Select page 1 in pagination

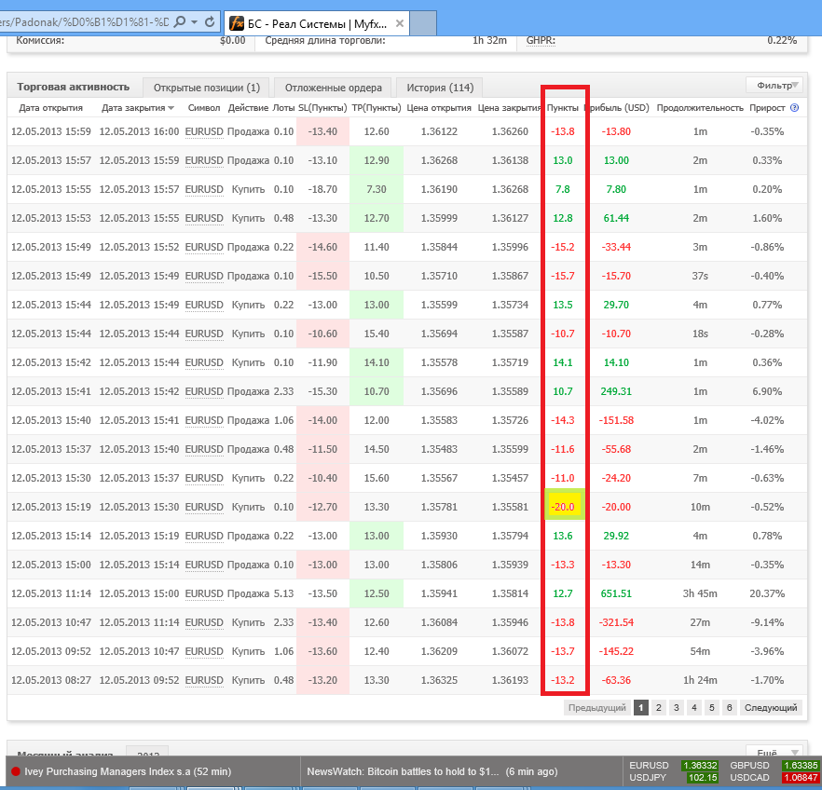[x=640, y=708]
